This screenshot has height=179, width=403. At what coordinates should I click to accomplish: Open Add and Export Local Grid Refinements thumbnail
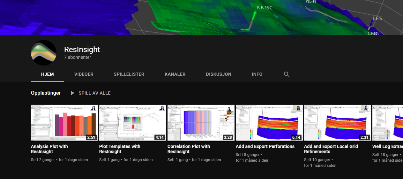pos(338,123)
